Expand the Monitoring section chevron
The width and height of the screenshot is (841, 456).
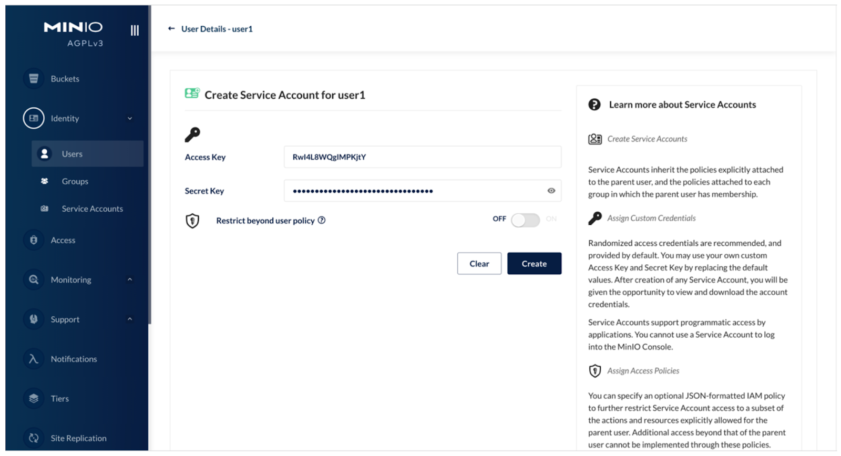click(x=130, y=279)
